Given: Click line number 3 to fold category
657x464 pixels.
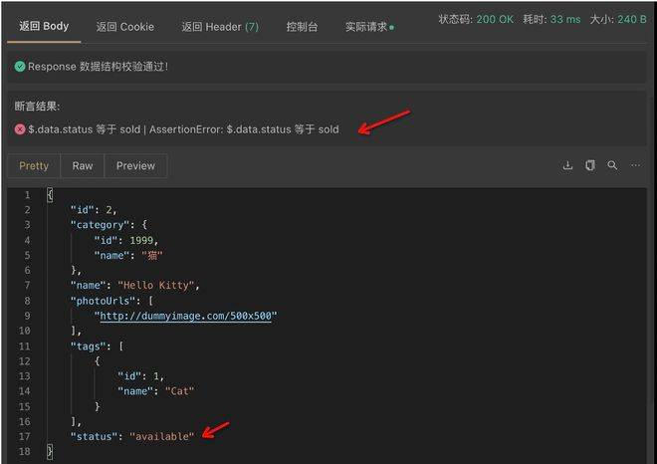Looking at the screenshot, I should pyautogui.click(x=26, y=225).
